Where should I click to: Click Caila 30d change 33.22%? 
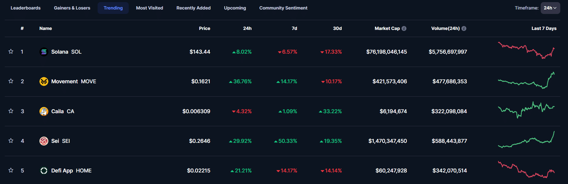click(330, 111)
